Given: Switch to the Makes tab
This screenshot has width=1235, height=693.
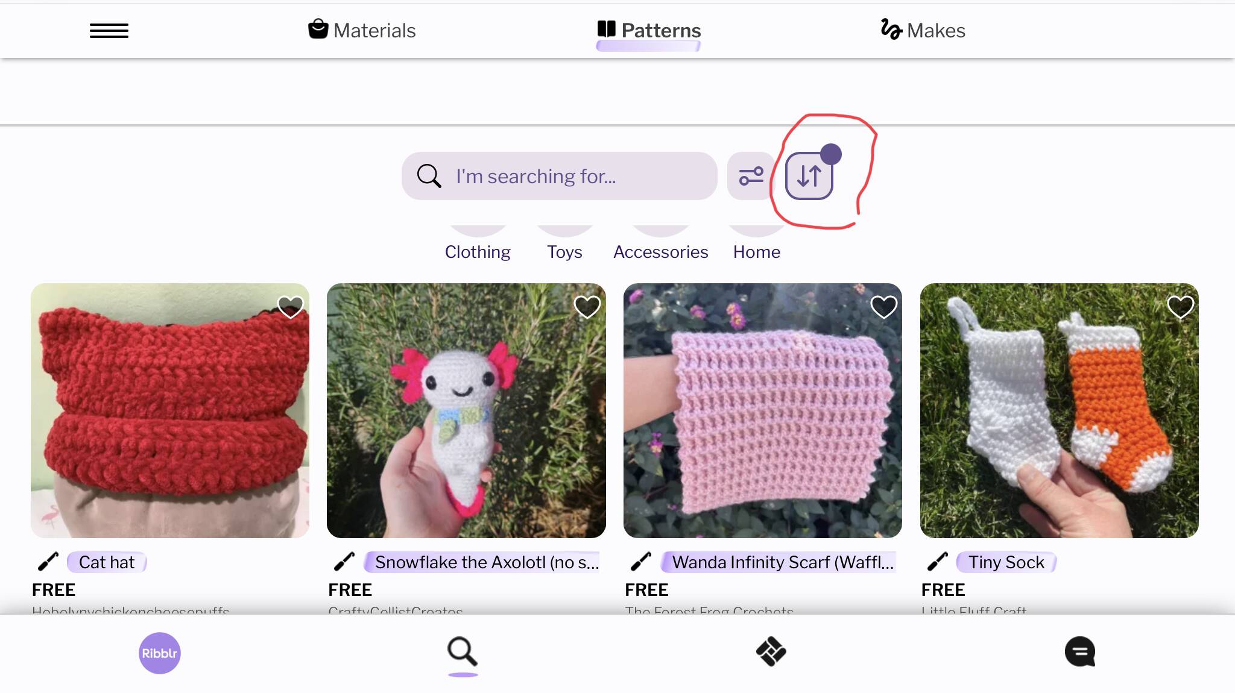Looking at the screenshot, I should [x=923, y=30].
